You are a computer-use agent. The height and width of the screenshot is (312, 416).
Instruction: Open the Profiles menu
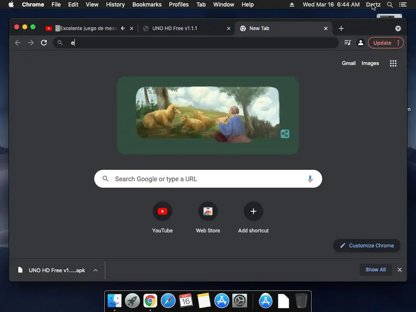click(x=179, y=4)
